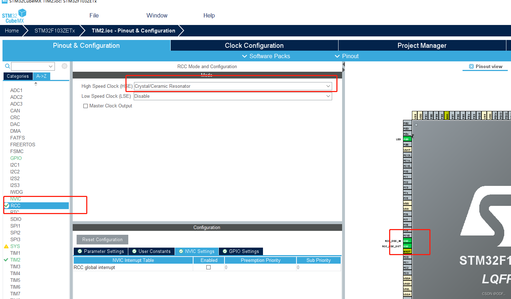Open the Help menu

tap(209, 15)
